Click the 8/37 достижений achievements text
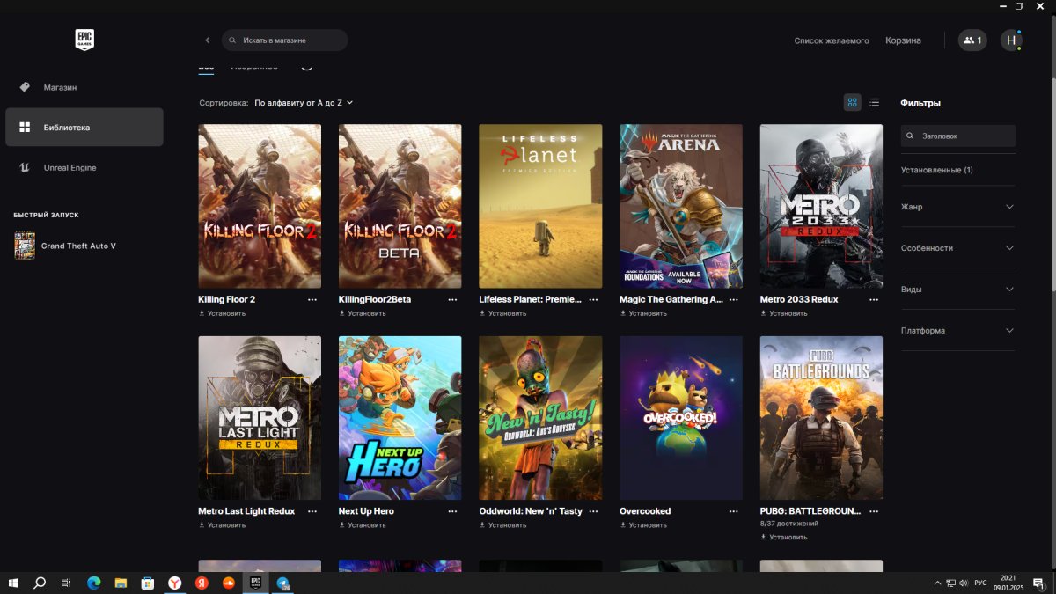Viewport: 1056px width, 594px height. point(789,524)
